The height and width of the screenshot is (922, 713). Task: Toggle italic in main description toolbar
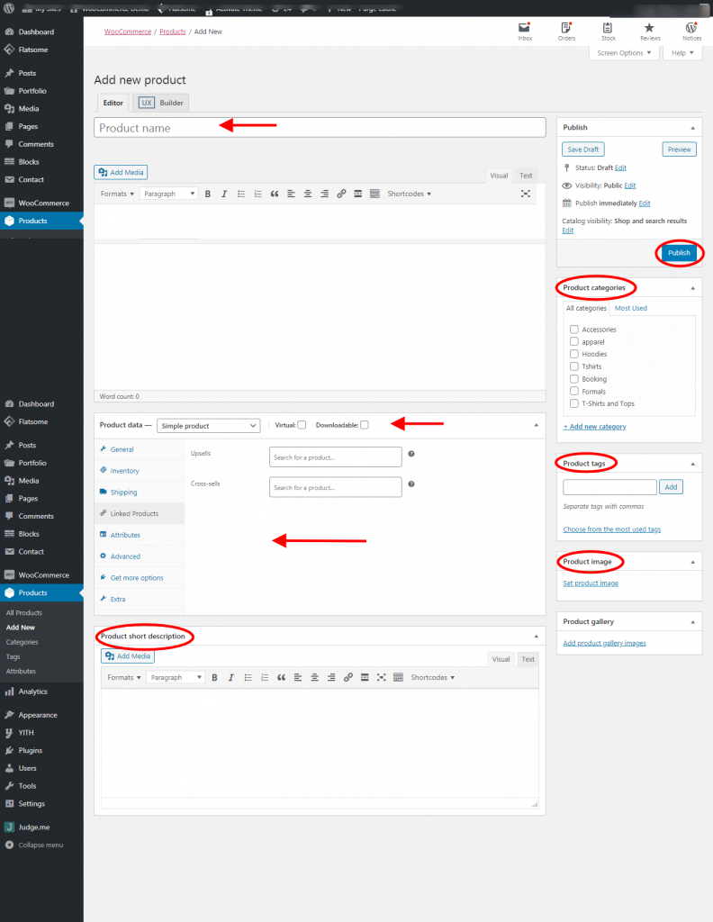coord(224,194)
